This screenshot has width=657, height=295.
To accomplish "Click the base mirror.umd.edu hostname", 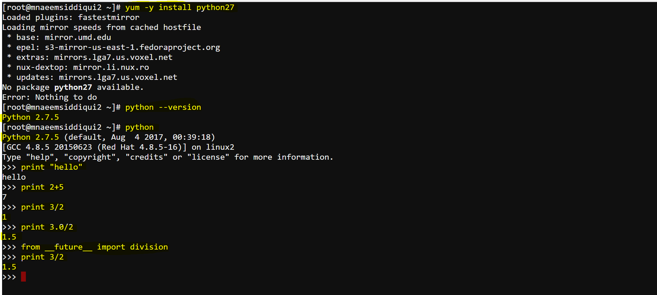I will pyautogui.click(x=78, y=37).
